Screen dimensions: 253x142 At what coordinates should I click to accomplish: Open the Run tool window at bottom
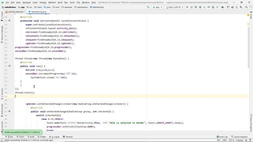point(9,137)
